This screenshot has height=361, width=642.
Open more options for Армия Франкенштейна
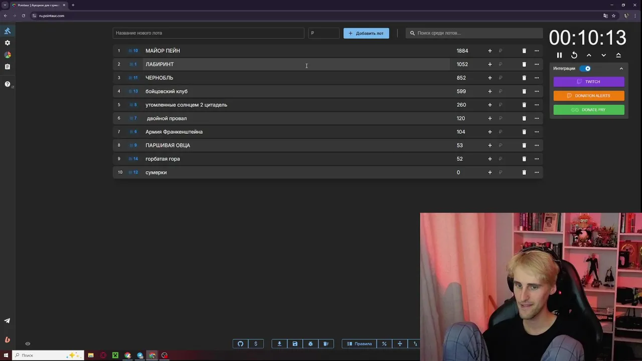point(537,132)
